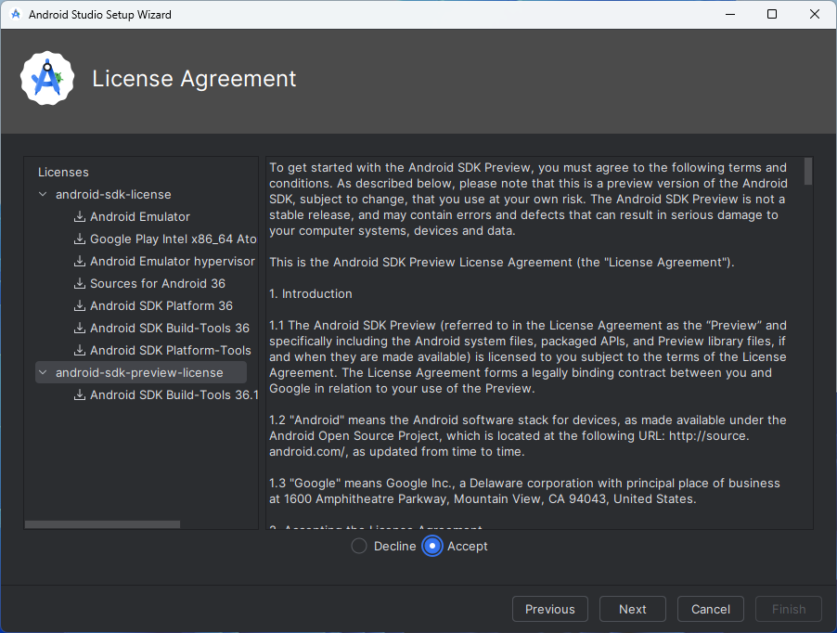
Task: Click the Android Studio title bar icon
Action: click(16, 15)
